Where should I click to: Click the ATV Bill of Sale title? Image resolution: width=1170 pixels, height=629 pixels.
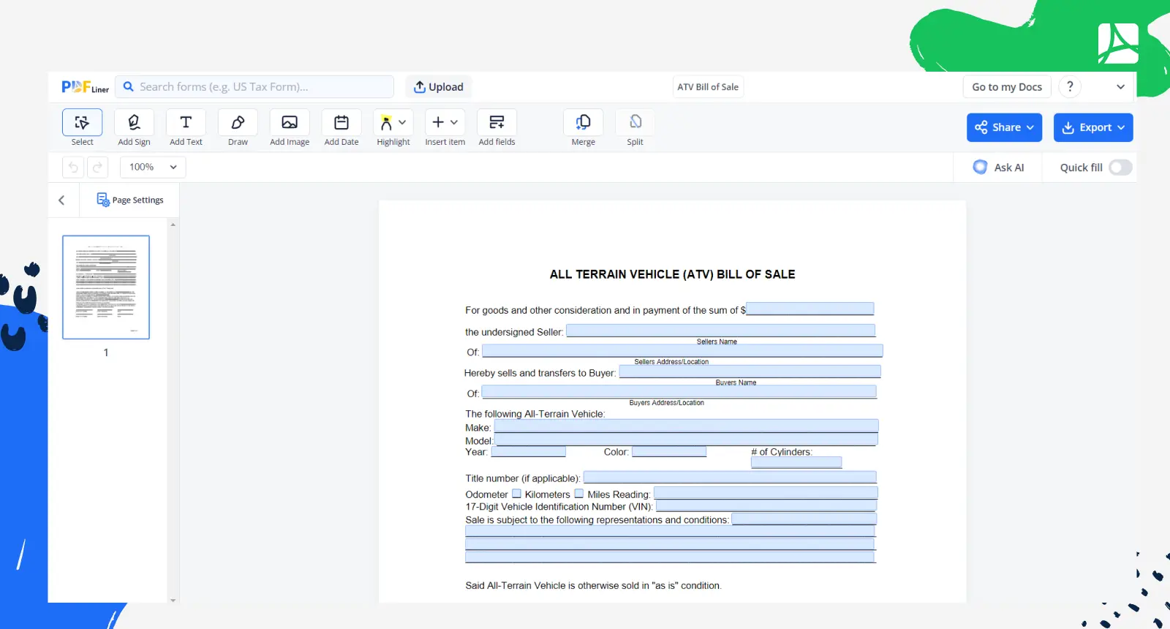pos(708,87)
